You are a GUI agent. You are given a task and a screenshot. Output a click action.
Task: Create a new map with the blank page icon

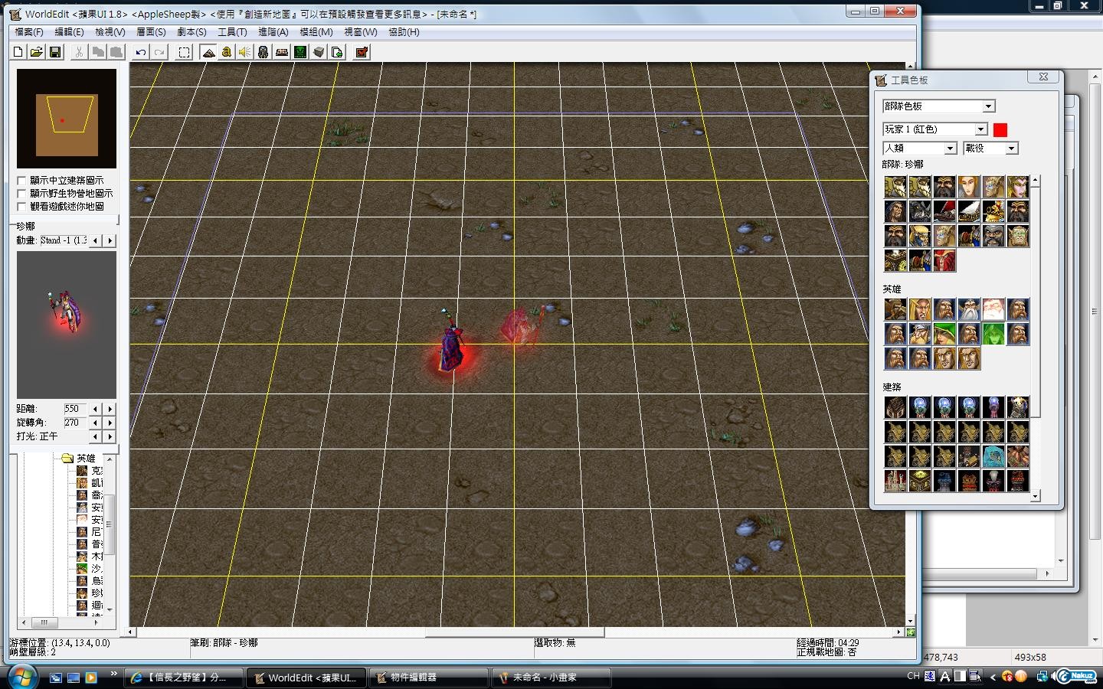point(18,52)
